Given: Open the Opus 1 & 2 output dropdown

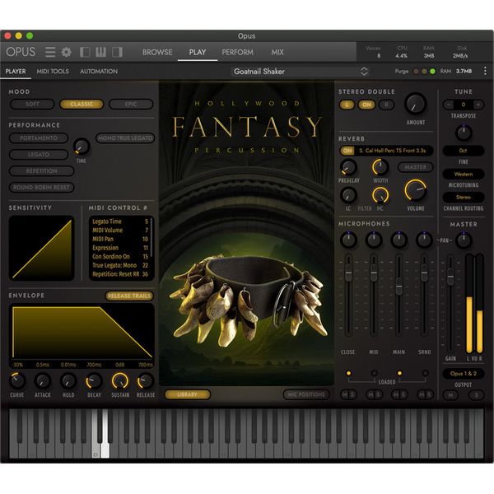Looking at the screenshot, I should pos(463,374).
